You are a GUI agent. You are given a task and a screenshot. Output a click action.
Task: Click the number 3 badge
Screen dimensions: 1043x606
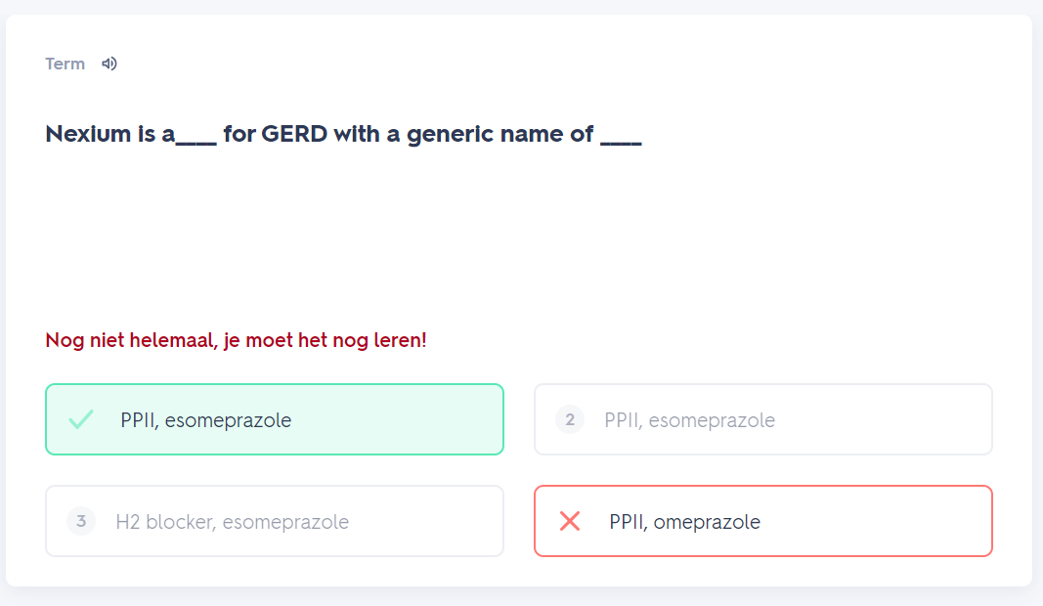pos(81,522)
